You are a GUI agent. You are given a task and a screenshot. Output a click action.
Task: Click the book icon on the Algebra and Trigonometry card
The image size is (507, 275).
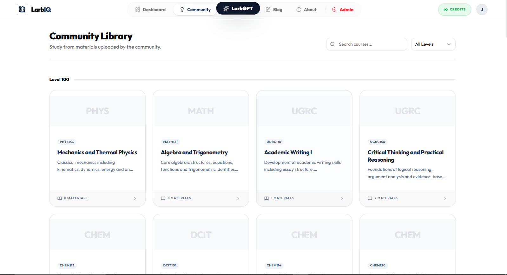pyautogui.click(x=163, y=198)
